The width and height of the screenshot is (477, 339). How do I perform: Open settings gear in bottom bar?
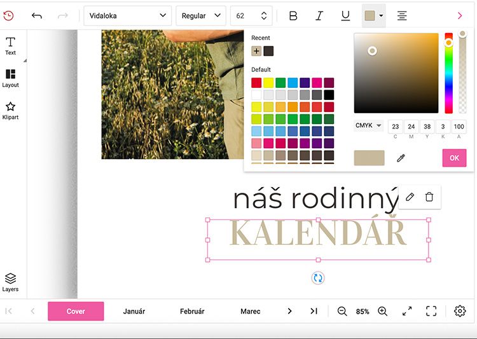click(460, 311)
